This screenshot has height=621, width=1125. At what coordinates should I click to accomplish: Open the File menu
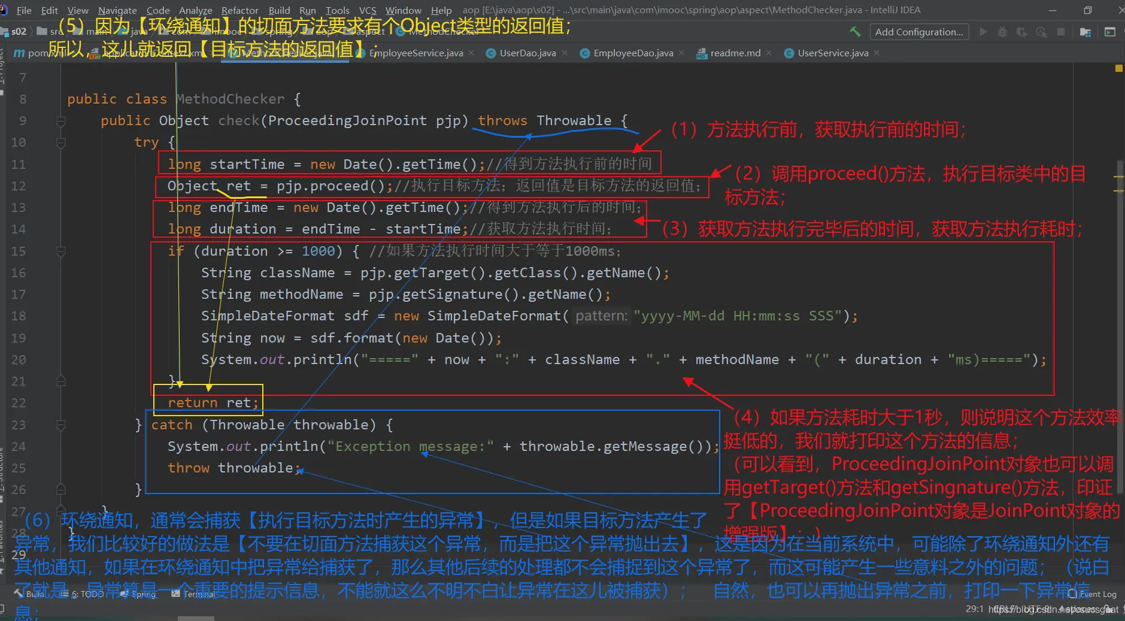click(x=24, y=10)
